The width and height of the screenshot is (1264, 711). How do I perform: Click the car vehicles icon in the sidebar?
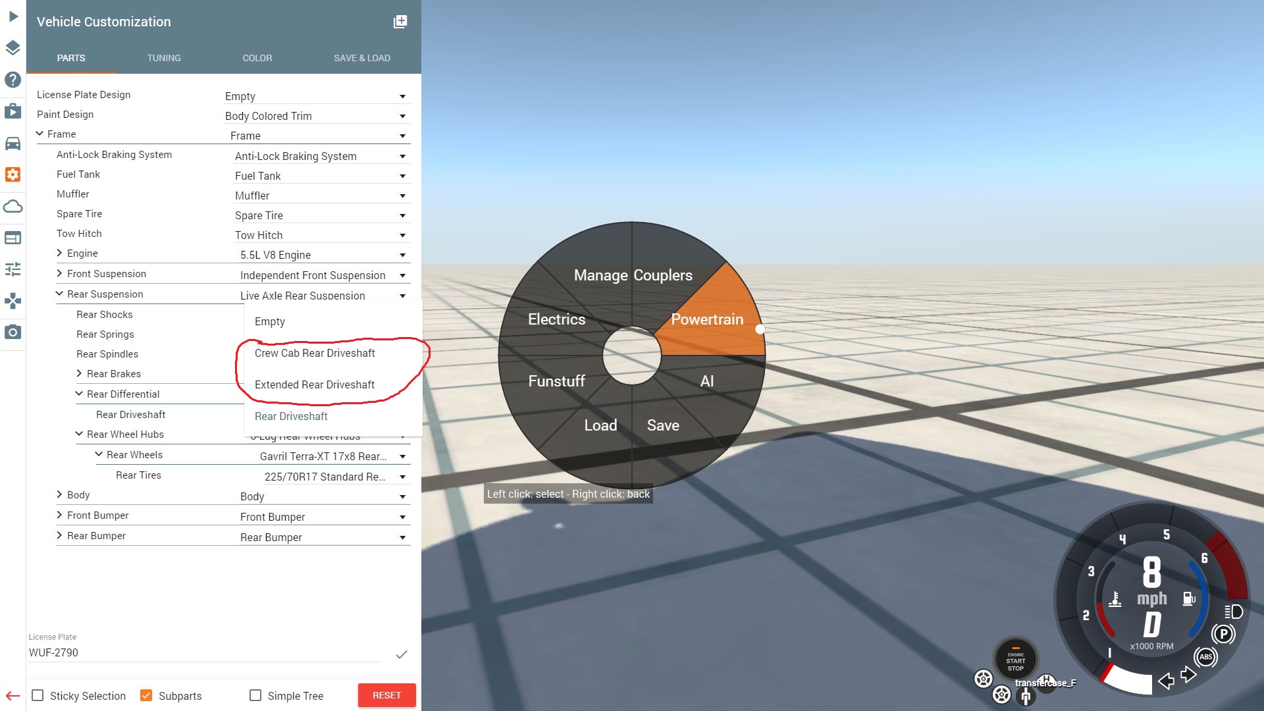pos(13,143)
